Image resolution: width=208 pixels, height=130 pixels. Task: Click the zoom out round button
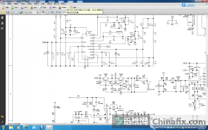(57, 12)
